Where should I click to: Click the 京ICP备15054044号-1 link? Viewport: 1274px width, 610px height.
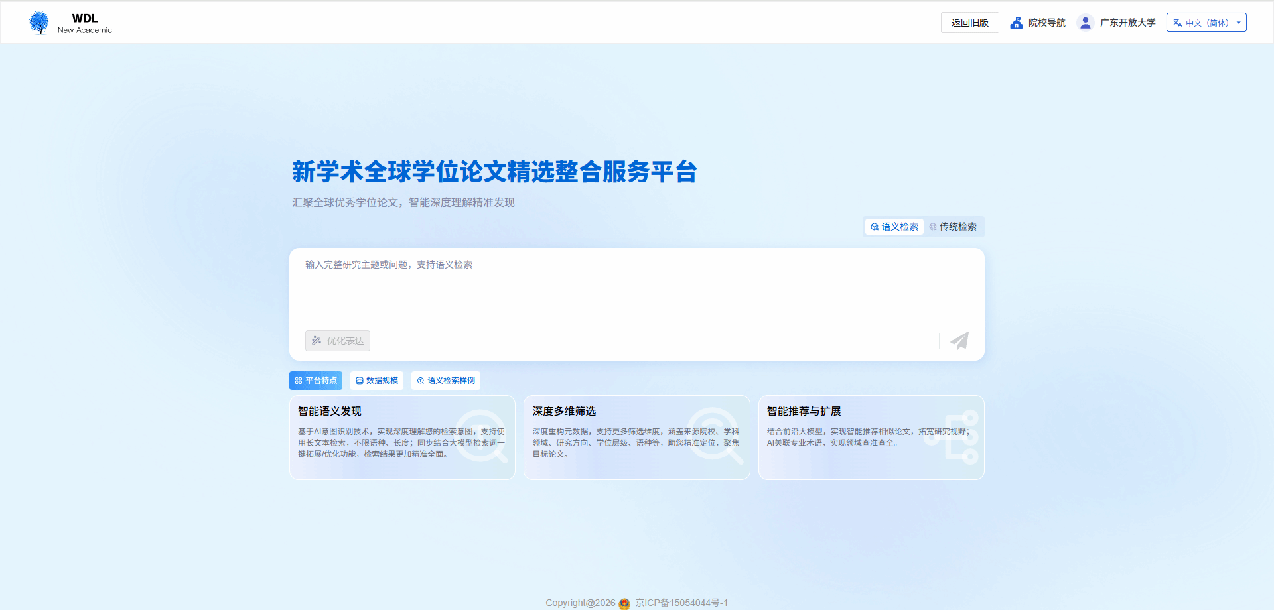681,603
